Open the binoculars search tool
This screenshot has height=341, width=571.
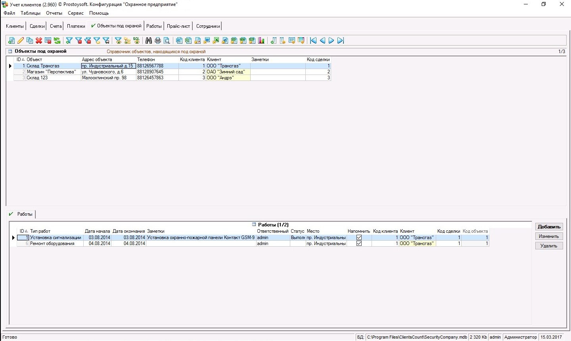149,40
